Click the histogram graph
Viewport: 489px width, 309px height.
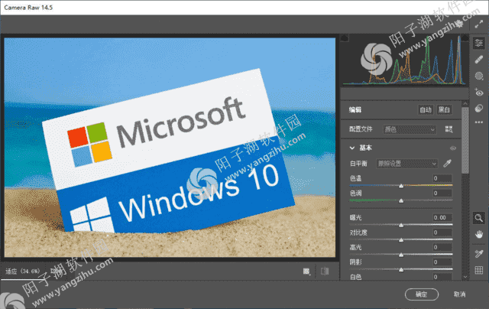405,60
